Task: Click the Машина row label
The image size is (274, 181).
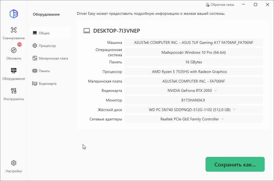Action: pos(115,43)
